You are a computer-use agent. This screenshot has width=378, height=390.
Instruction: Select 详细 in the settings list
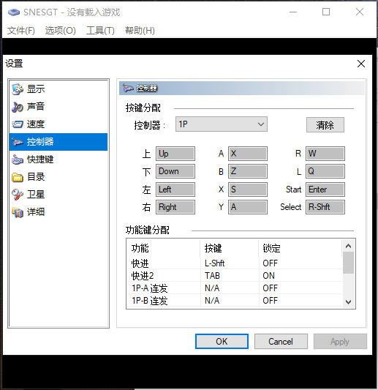tap(58, 212)
